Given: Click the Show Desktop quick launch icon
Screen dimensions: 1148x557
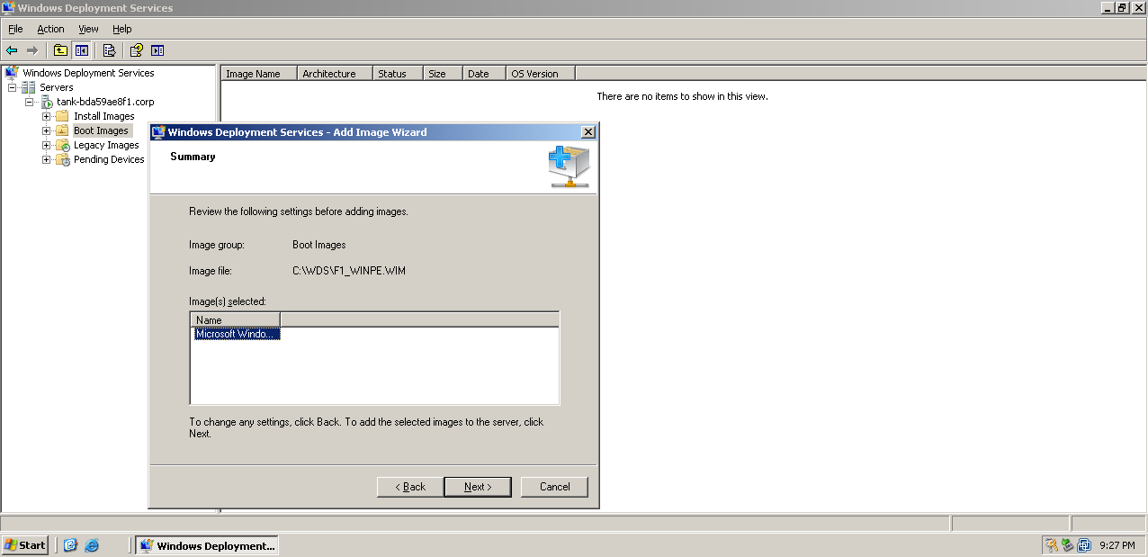Looking at the screenshot, I should (71, 545).
